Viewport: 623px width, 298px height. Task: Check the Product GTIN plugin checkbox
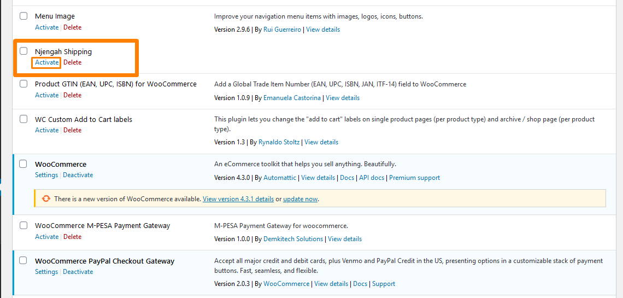tap(23, 84)
